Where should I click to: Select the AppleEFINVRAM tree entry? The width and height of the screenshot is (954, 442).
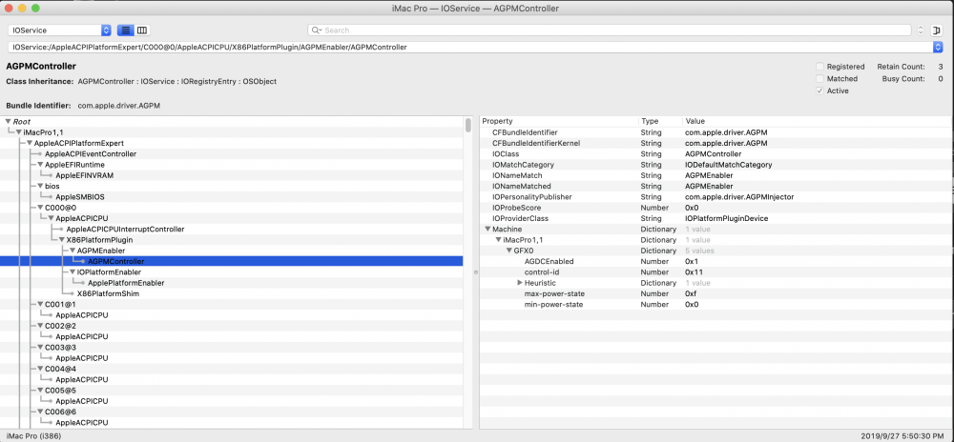(85, 175)
